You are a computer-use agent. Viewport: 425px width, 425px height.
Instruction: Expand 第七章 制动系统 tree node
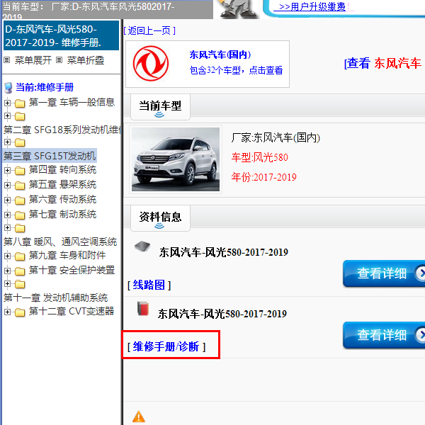[x=7, y=215]
